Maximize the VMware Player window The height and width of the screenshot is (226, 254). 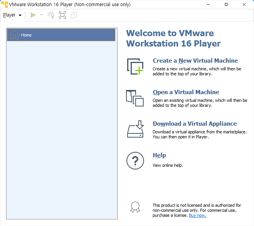(226, 4)
